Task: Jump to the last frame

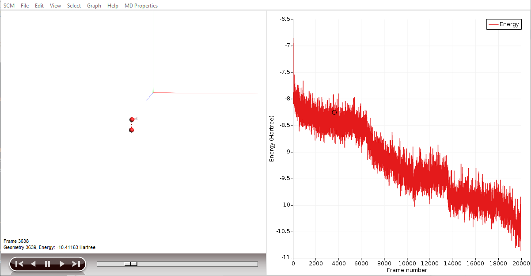Action: [x=76, y=264]
